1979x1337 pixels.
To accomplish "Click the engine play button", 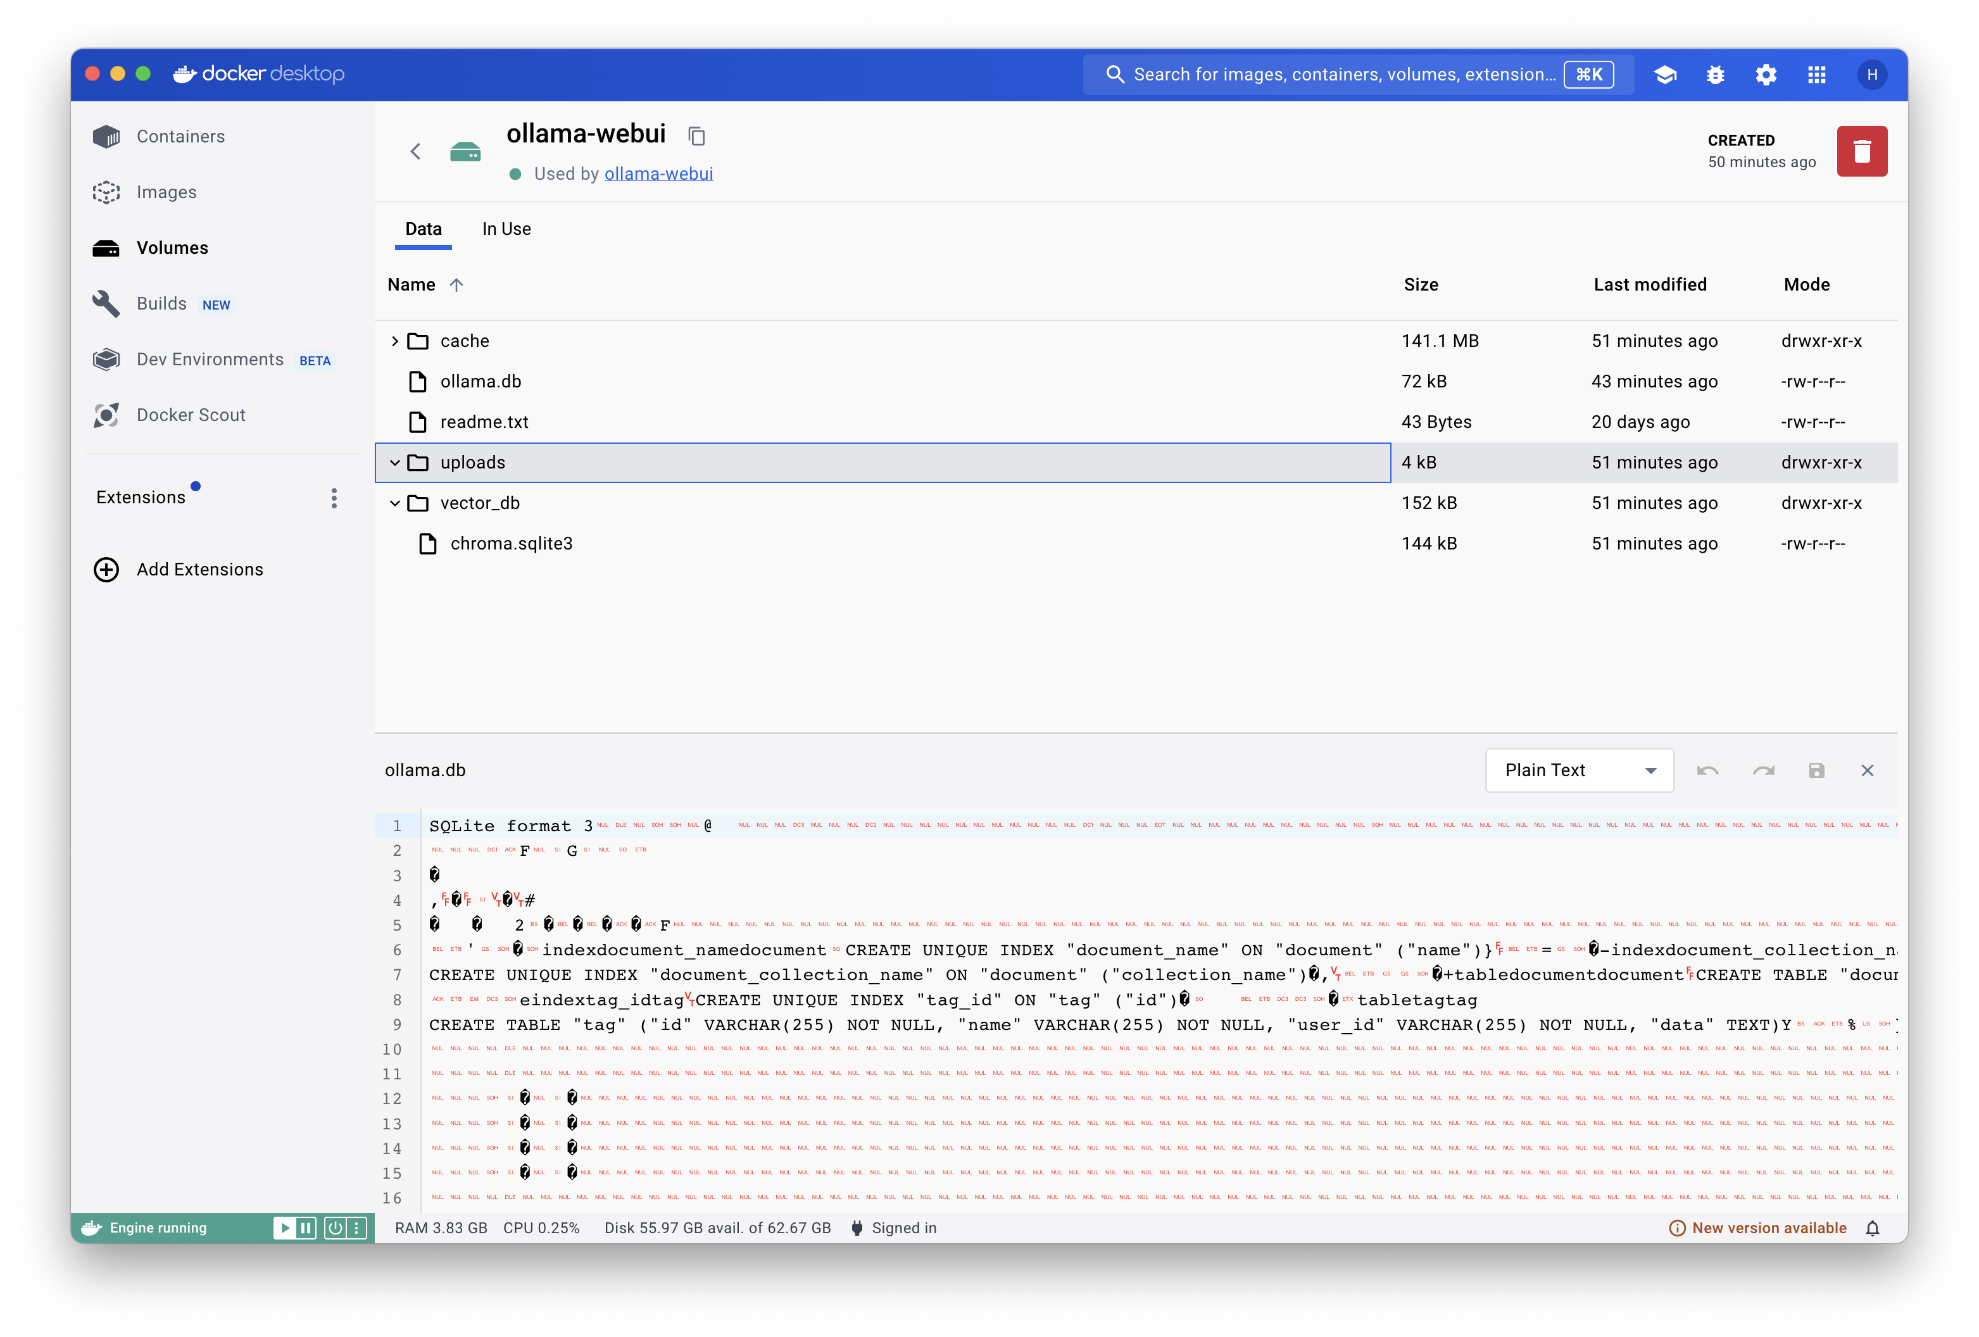I will 284,1228.
